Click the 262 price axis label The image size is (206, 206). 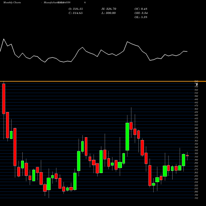[x=196, y=173]
